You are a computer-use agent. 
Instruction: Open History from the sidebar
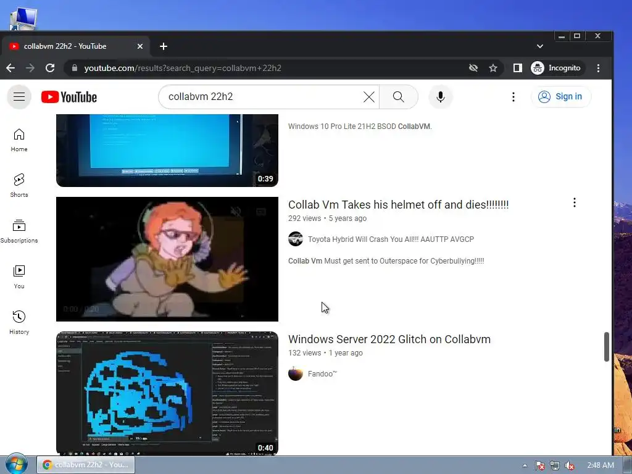click(19, 323)
